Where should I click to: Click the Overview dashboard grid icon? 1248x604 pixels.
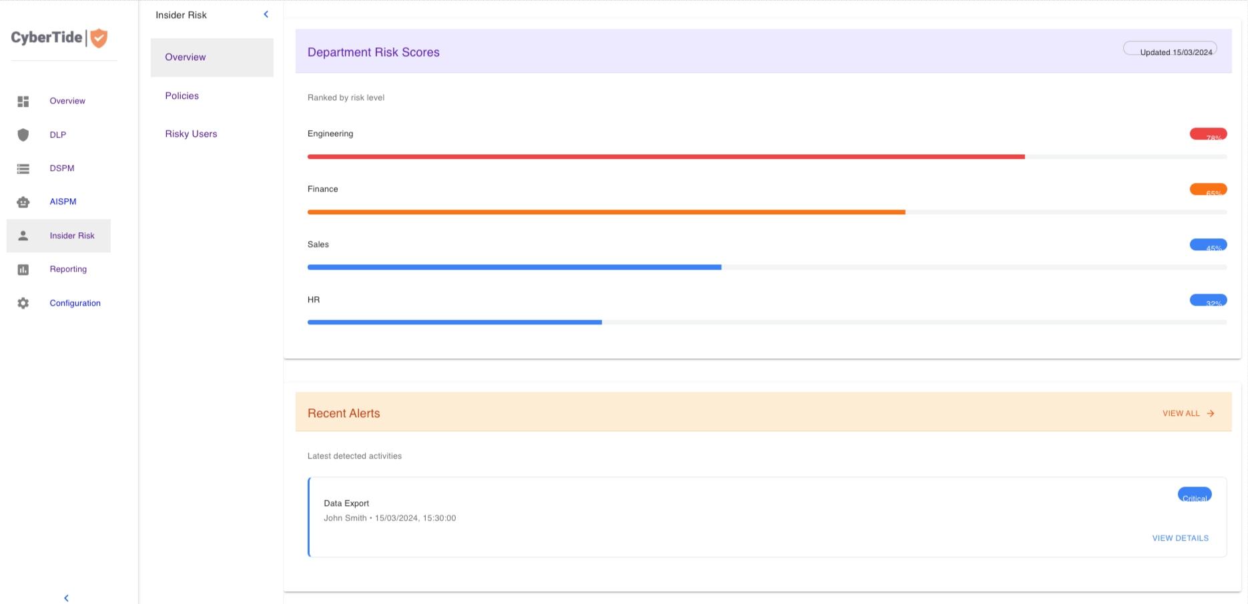click(23, 101)
